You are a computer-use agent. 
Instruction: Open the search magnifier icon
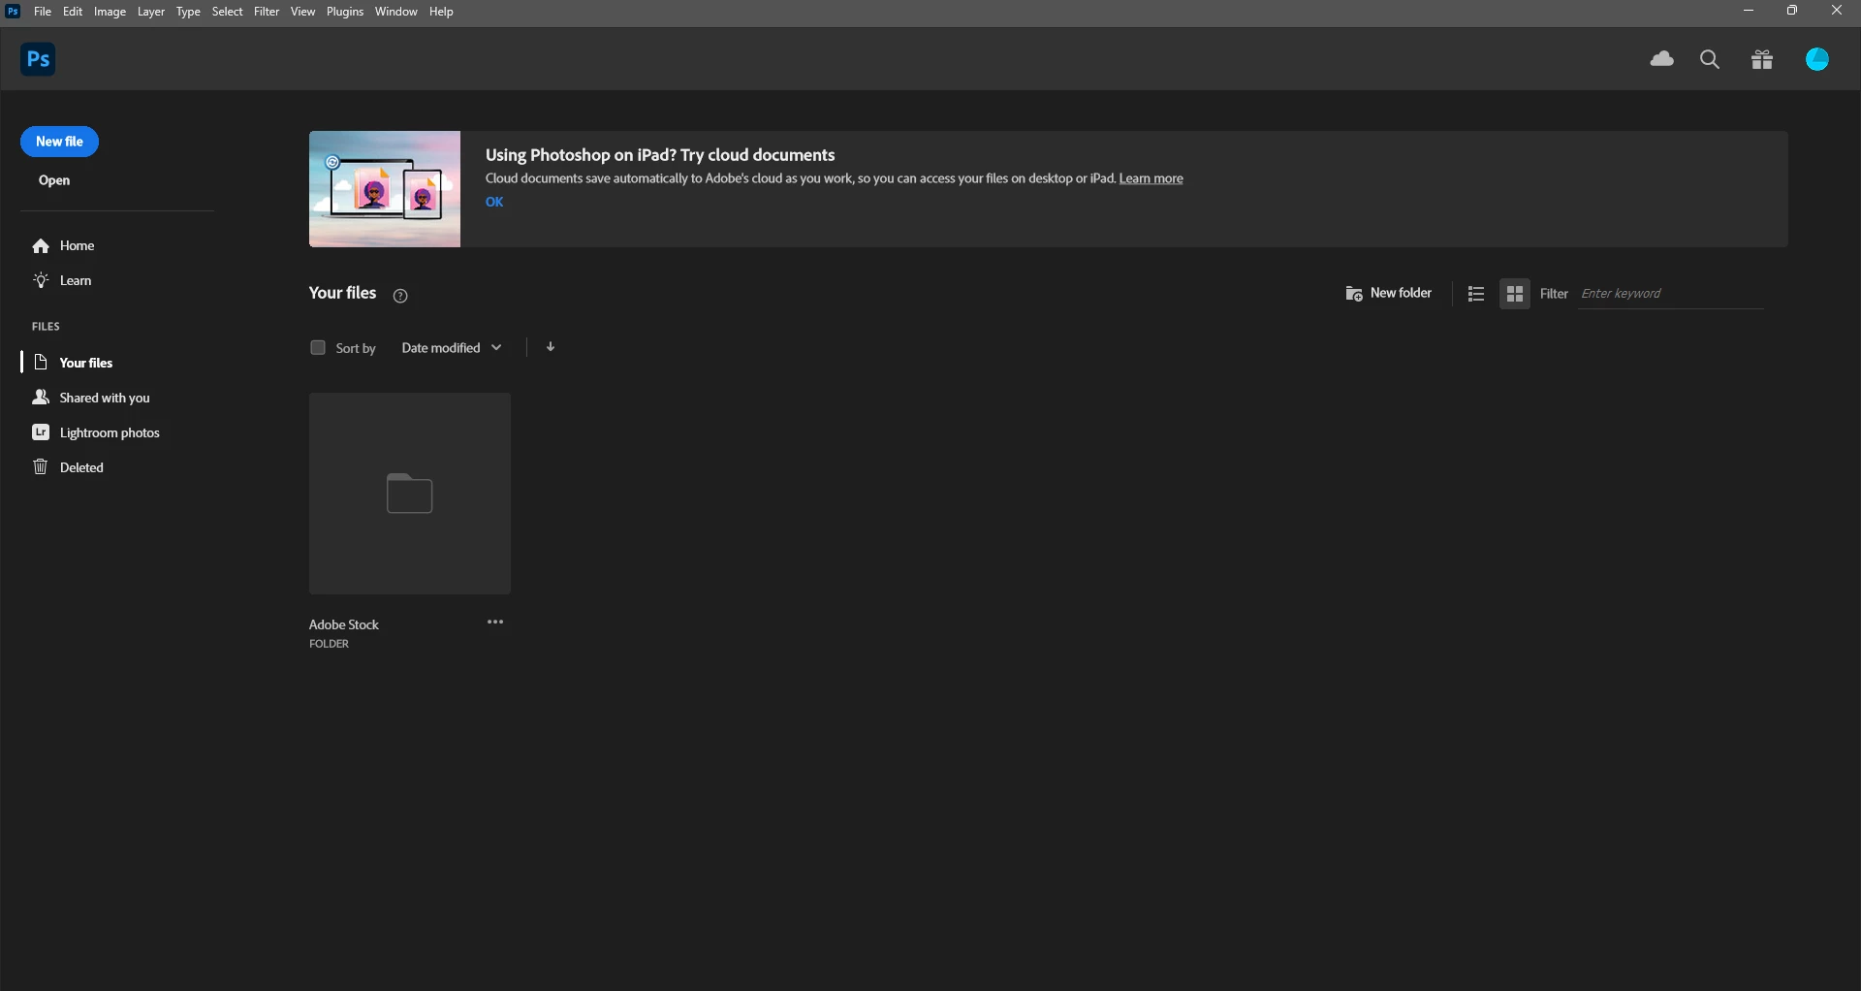pos(1711,60)
